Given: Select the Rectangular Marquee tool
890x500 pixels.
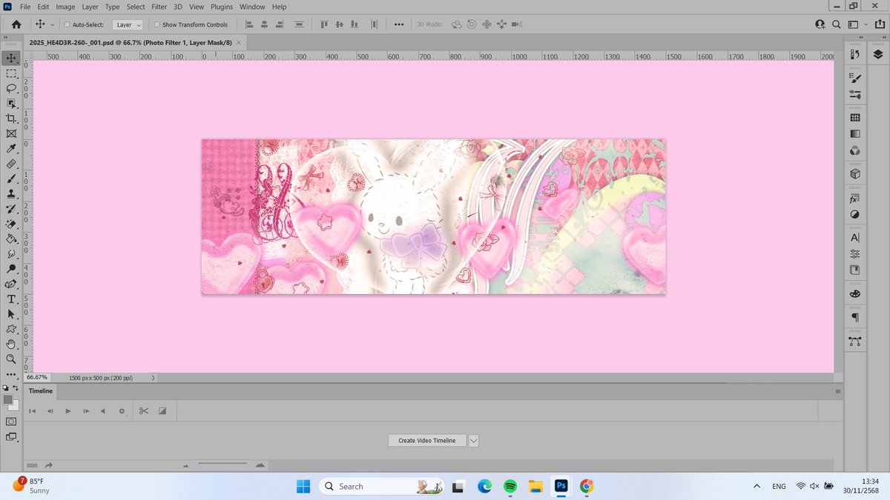Looking at the screenshot, I should (11, 73).
